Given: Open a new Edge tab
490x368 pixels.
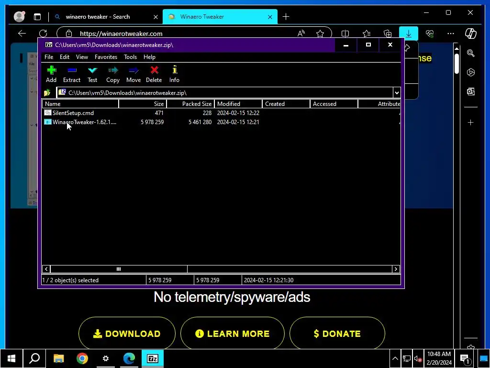Looking at the screenshot, I should click(x=286, y=17).
